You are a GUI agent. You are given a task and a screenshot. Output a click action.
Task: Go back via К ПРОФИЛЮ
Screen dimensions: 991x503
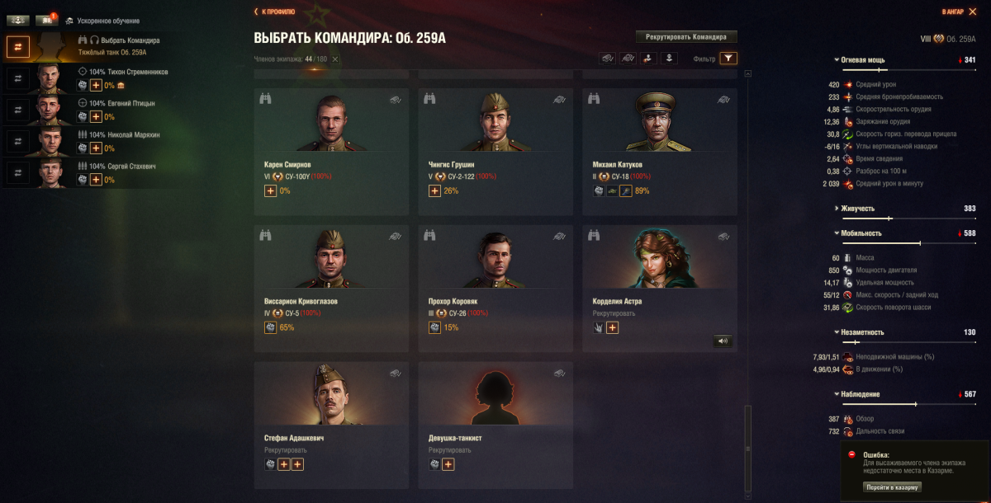coord(274,12)
